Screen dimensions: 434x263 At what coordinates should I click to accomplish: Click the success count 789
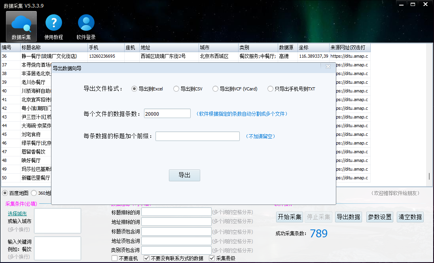318,233
